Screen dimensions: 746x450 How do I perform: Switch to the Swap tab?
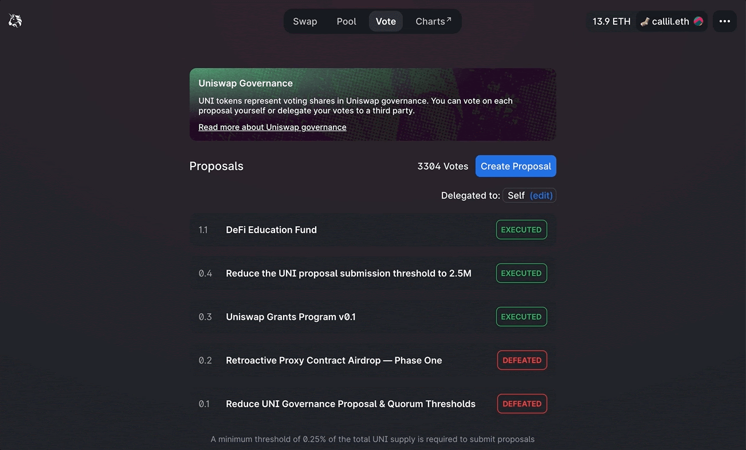(305, 21)
